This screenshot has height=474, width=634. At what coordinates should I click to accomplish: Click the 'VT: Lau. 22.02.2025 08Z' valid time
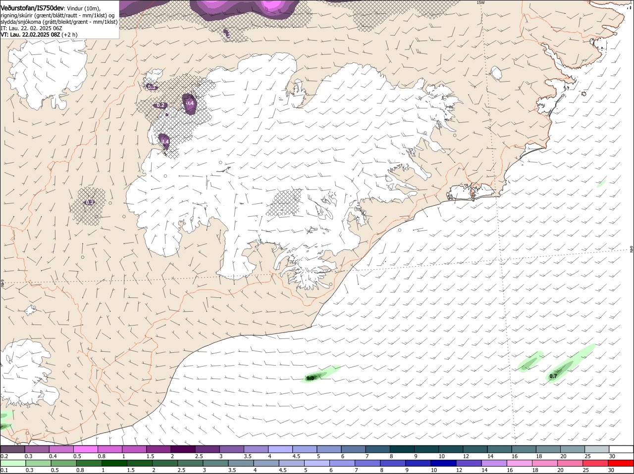(31, 35)
